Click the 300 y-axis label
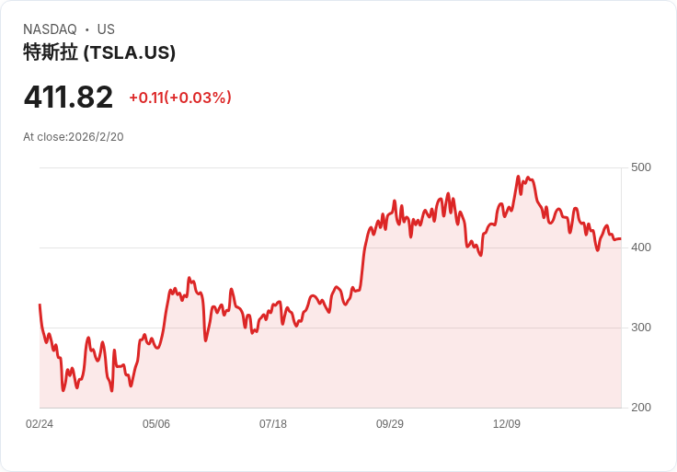 coord(641,328)
